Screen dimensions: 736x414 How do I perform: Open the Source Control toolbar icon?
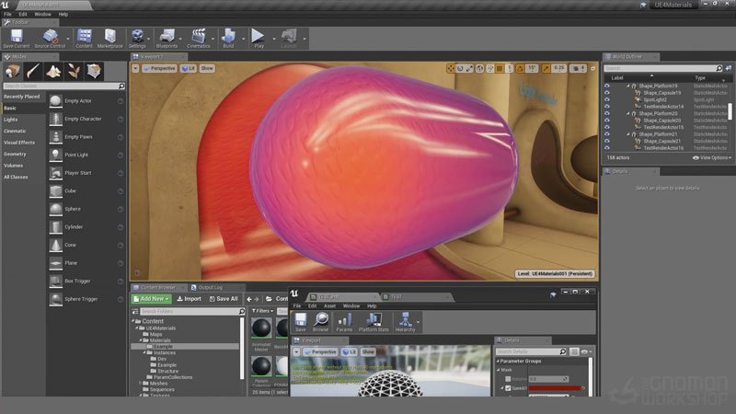click(x=51, y=37)
